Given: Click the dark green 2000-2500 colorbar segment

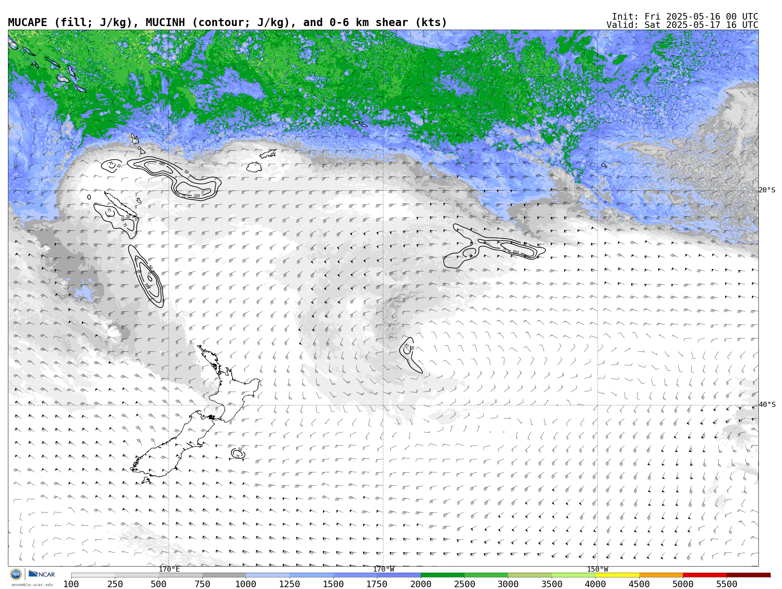Looking at the screenshot, I should (x=442, y=575).
